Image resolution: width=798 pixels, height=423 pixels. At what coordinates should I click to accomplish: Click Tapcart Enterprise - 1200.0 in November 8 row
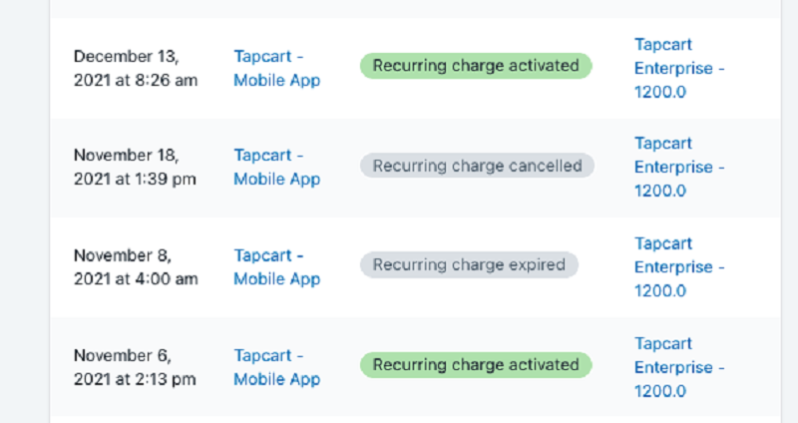click(x=679, y=267)
